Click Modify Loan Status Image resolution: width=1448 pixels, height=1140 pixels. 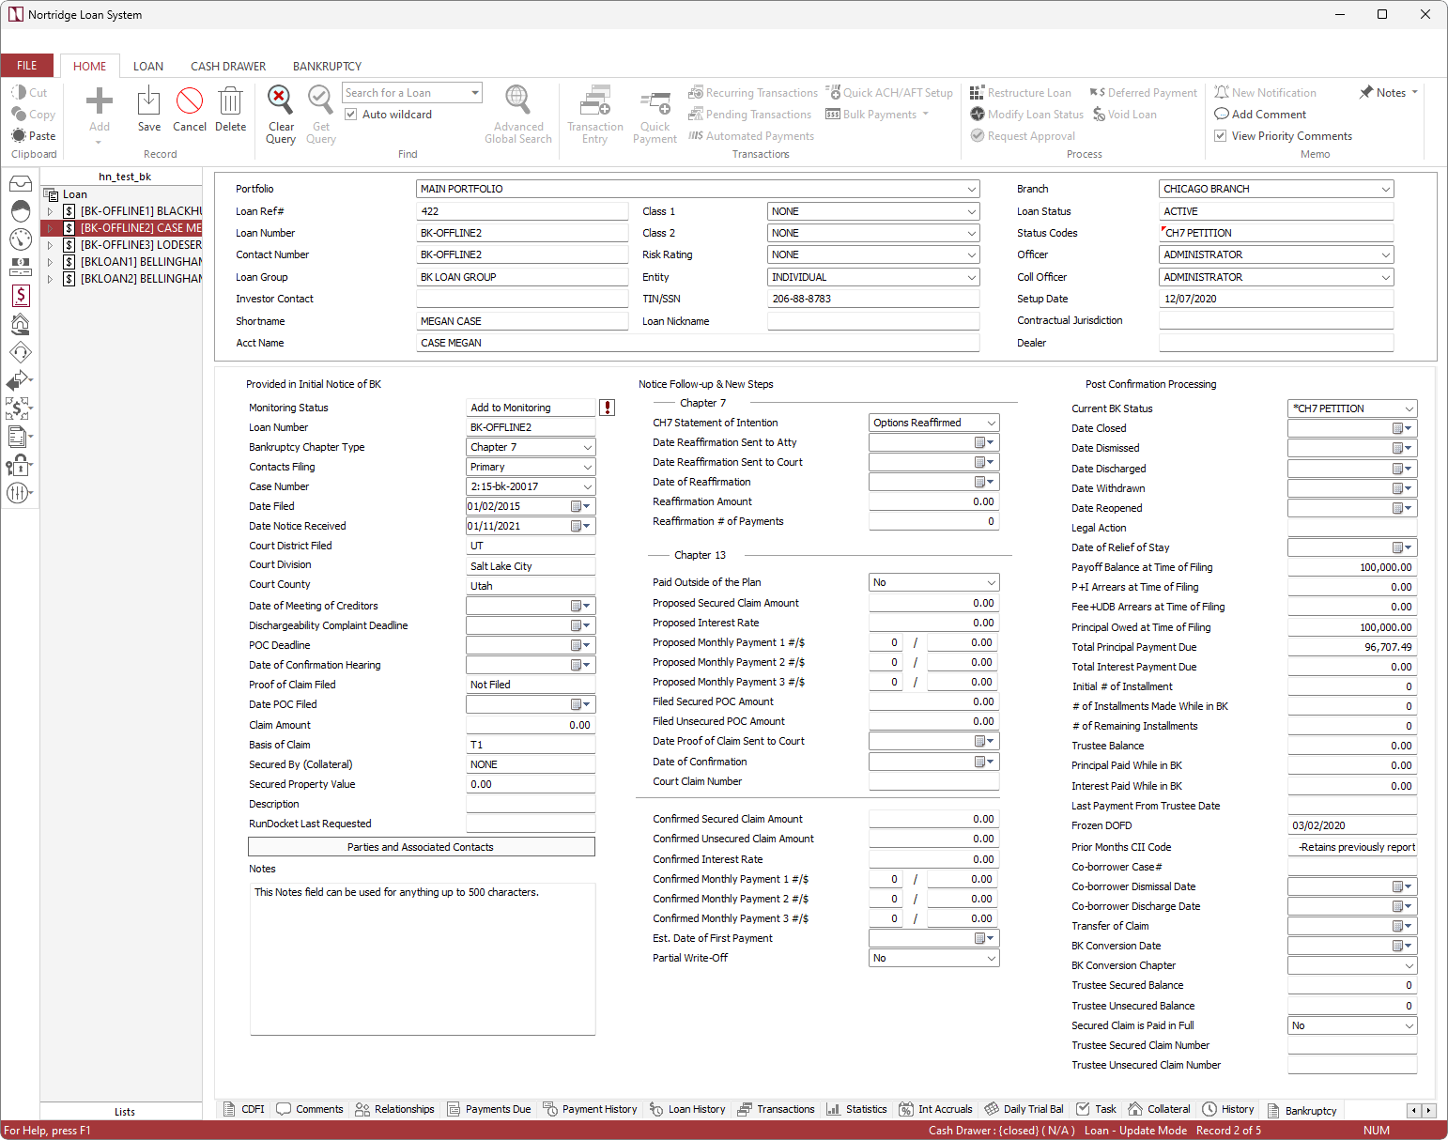click(1026, 115)
